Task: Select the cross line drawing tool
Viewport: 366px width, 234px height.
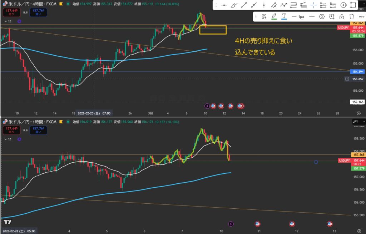Action: pos(313,5)
